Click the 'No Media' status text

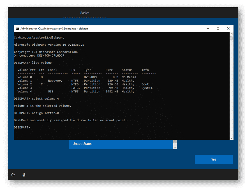click(x=129, y=77)
